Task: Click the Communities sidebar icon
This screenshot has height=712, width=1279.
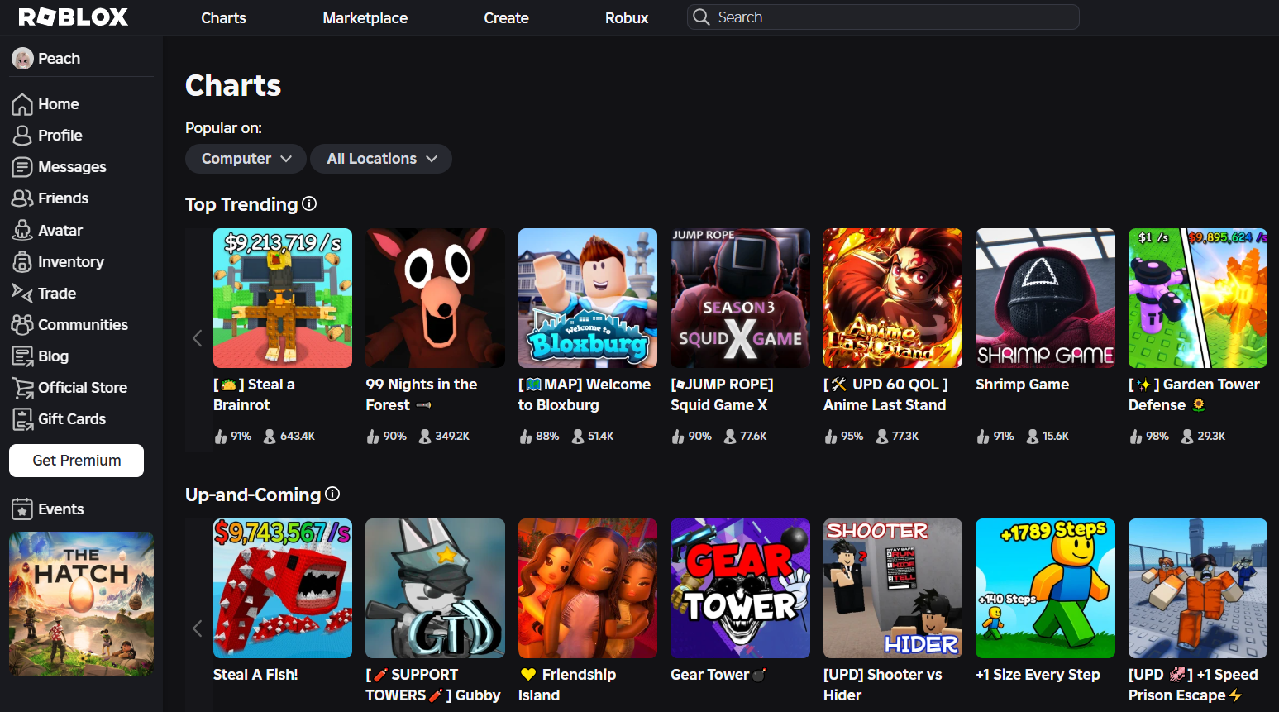Action: (22, 325)
